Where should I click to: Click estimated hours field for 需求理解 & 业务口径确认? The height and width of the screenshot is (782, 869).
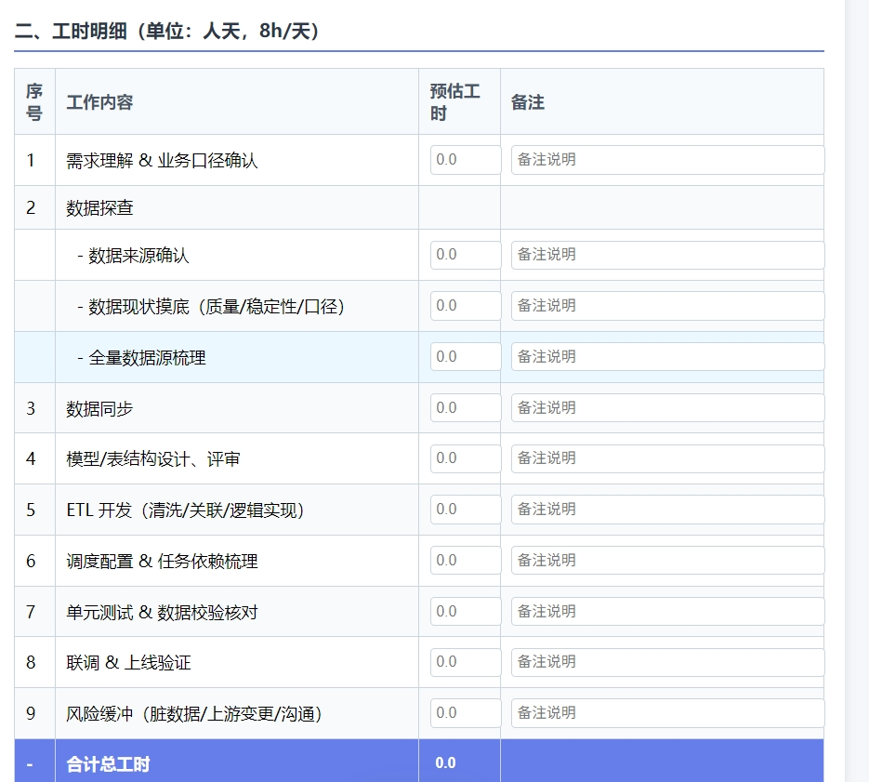(x=466, y=160)
